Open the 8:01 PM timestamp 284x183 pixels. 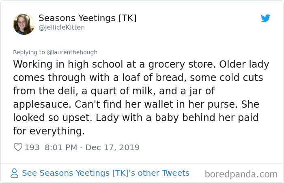point(60,147)
